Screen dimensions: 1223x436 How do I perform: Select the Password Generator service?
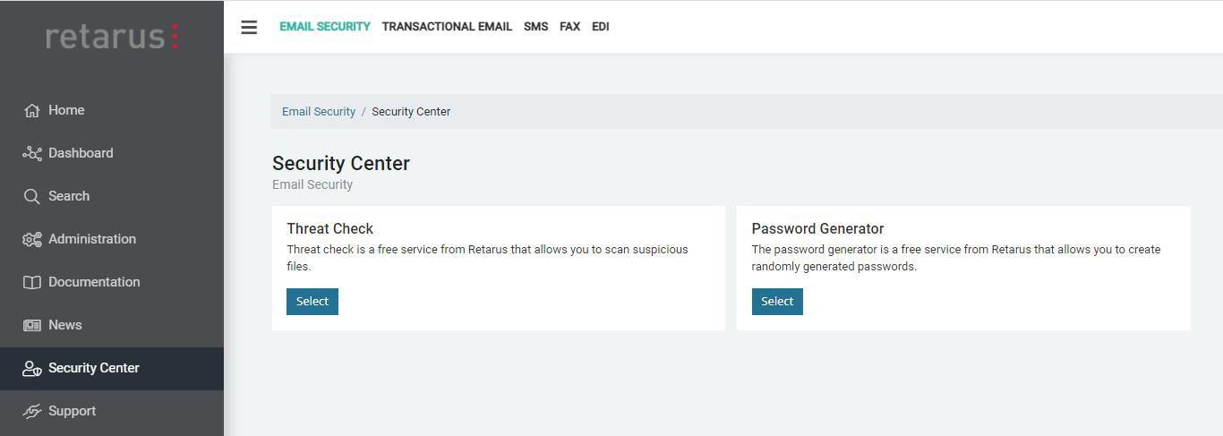click(777, 302)
